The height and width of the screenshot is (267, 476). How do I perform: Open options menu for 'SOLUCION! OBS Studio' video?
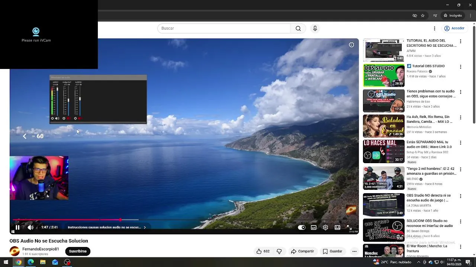(x=460, y=222)
